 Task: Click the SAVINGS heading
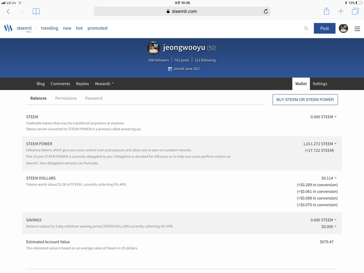click(34, 220)
